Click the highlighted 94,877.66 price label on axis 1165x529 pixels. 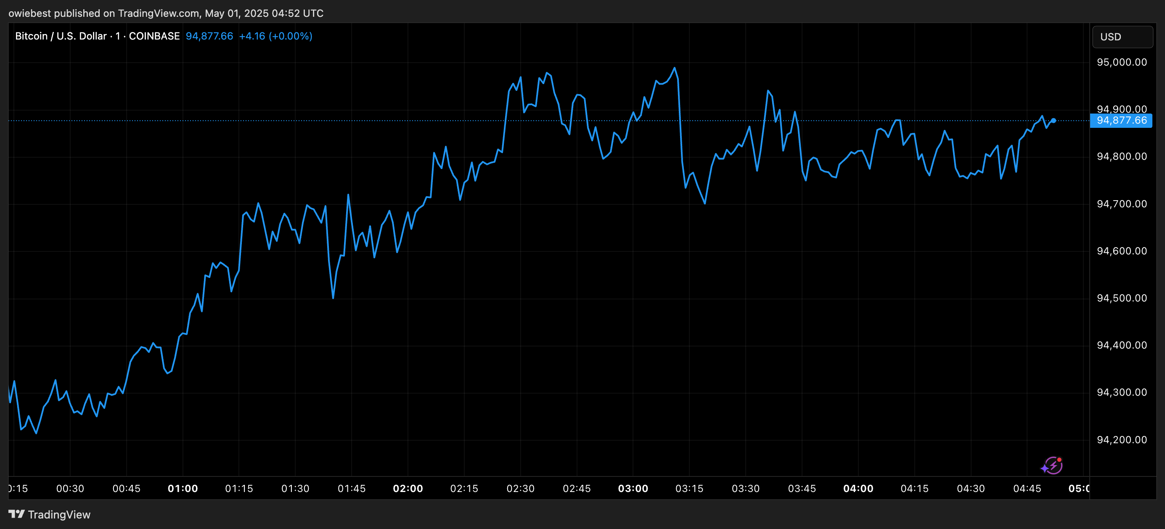coord(1121,121)
